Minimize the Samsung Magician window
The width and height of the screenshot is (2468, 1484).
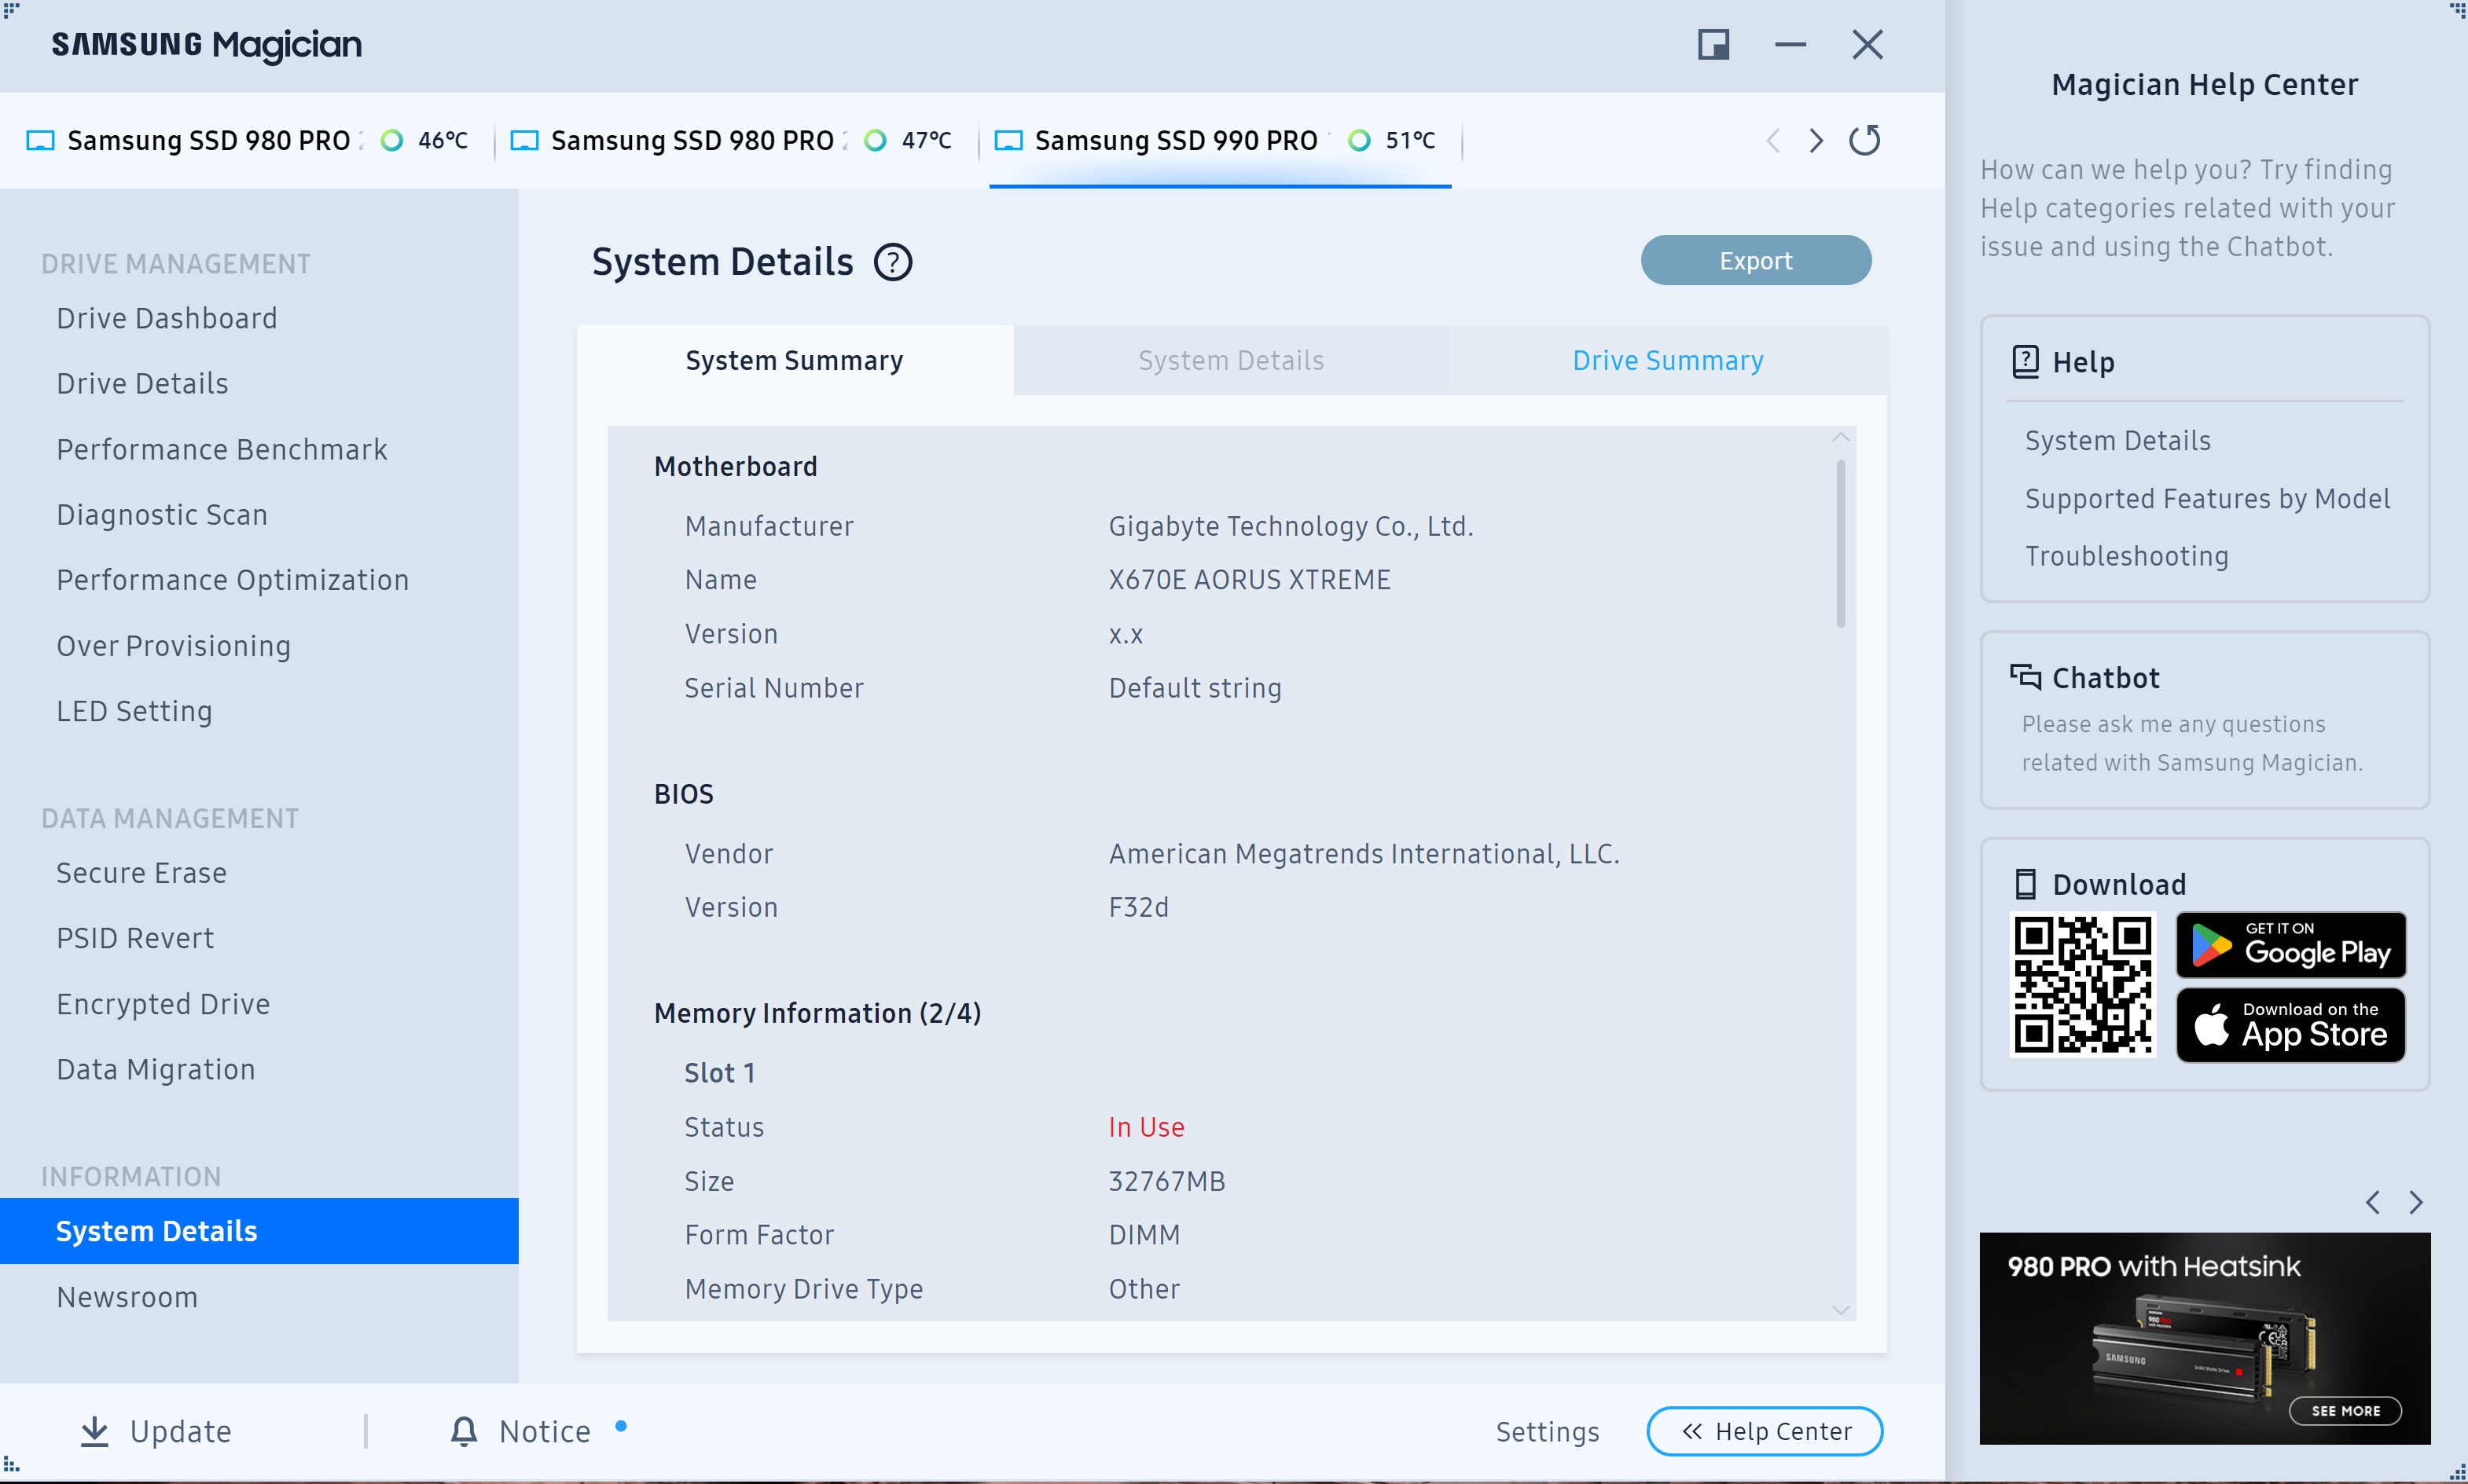1790,45
